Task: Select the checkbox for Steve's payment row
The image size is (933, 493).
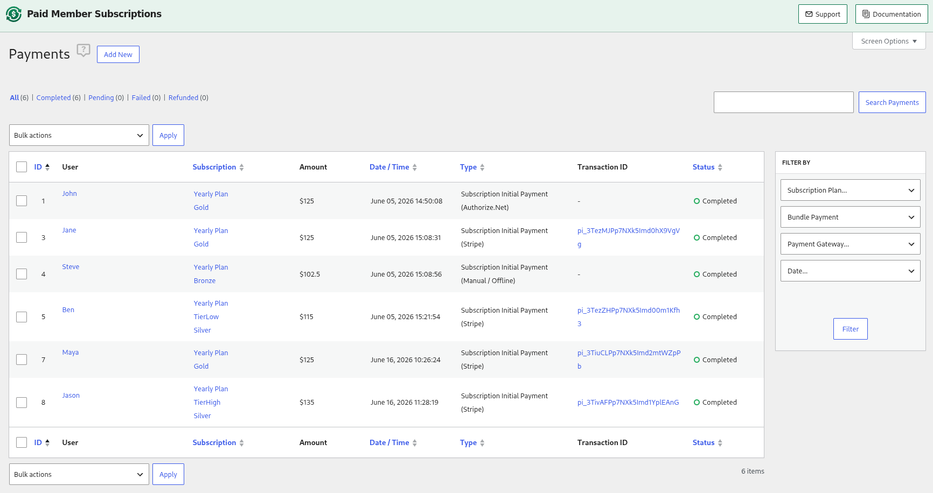Action: click(x=22, y=274)
